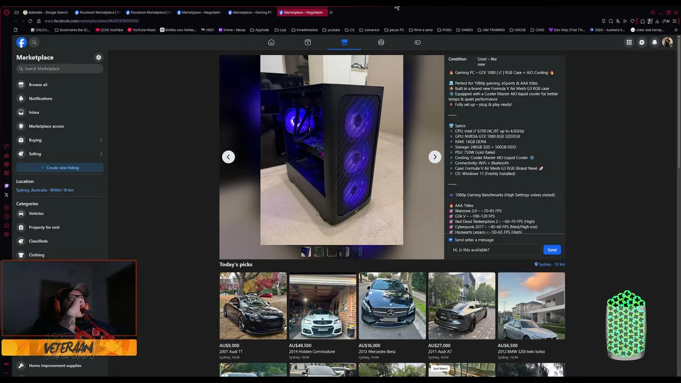681x383 pixels.
Task: Switch to the Marketplace – Gaming PC tab
Action: (250, 12)
